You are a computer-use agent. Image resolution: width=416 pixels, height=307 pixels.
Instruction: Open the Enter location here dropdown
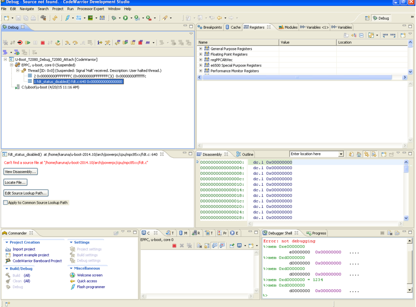click(341, 155)
